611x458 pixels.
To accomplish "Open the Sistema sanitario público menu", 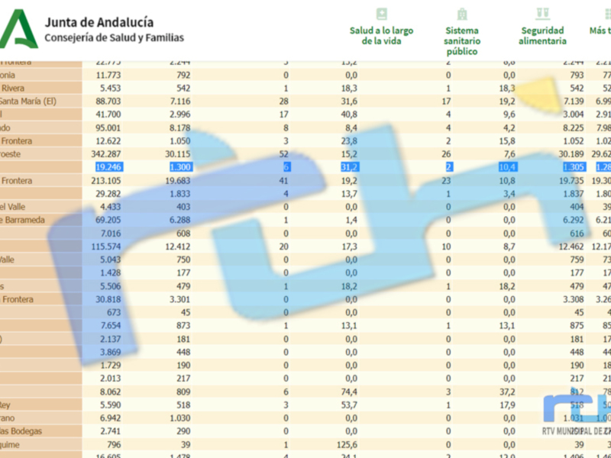I will click(x=461, y=31).
